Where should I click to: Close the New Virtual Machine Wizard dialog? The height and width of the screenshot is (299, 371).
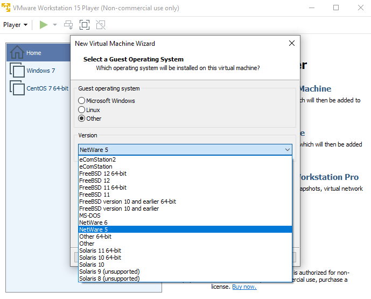(292, 43)
